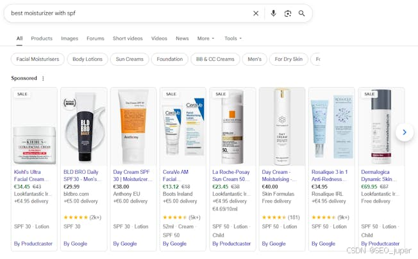The height and width of the screenshot is (259, 418).
Task: Click By Google under Rosalique listing
Action: click(x=323, y=243)
